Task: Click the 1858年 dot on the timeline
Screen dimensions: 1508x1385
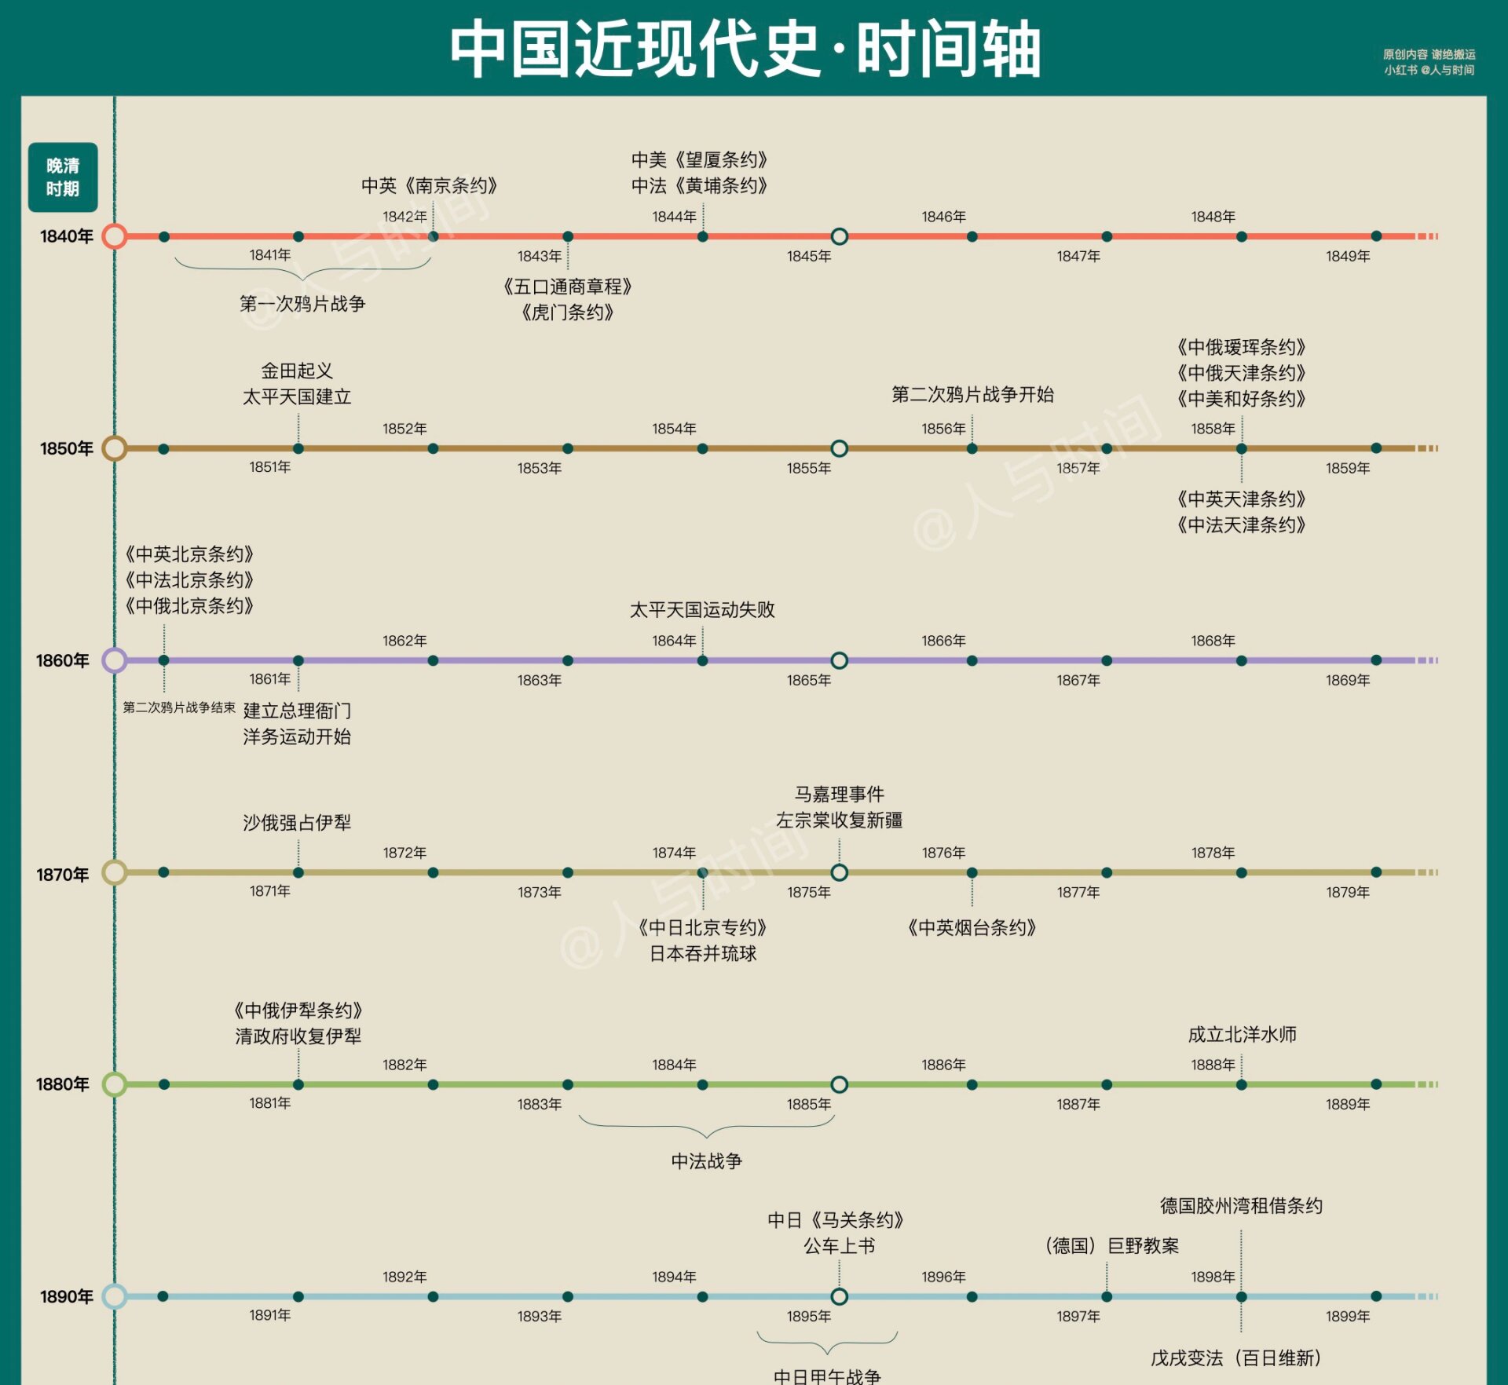Action: click(1241, 448)
